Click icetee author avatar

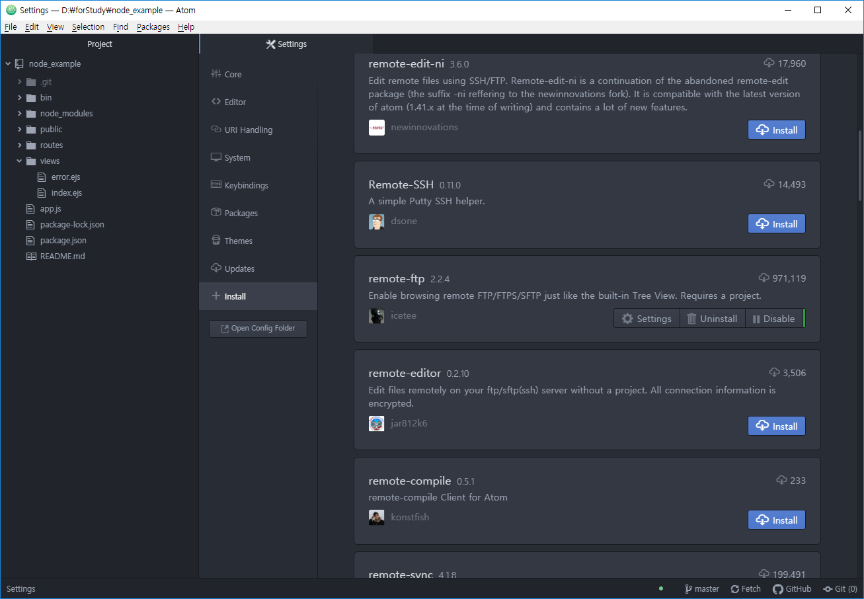pos(376,315)
